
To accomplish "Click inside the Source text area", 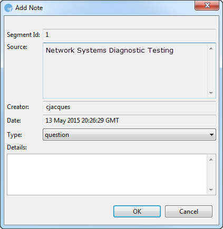I will [125, 71].
